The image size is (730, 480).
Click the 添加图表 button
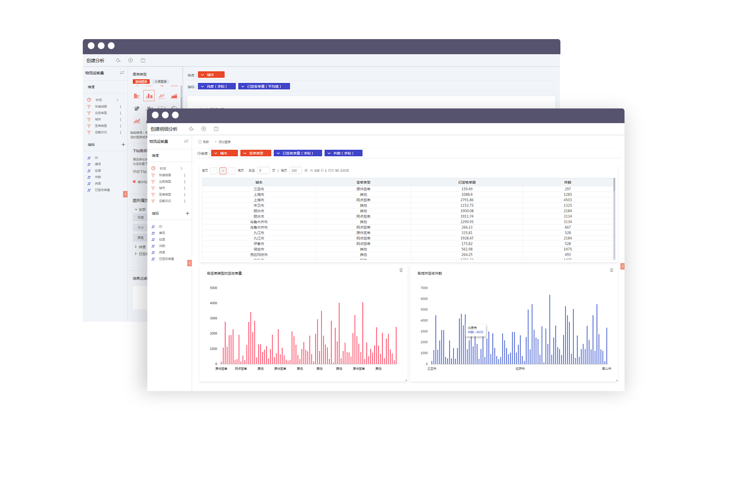coord(223,142)
